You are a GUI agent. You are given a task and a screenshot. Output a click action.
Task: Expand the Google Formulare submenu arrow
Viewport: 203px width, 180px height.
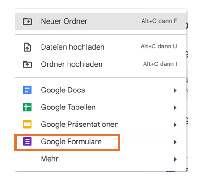175,142
